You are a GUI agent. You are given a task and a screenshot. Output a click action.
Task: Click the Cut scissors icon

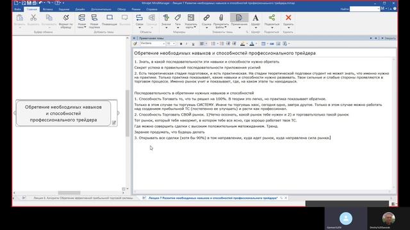click(33, 18)
